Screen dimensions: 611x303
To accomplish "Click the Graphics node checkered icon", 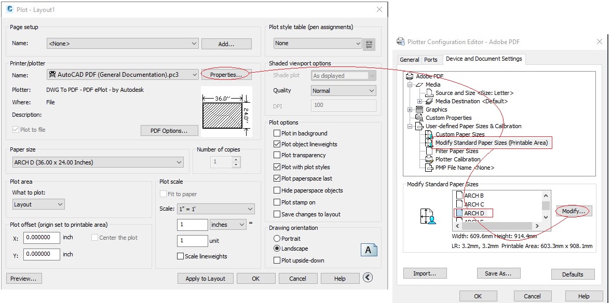I will point(419,109).
